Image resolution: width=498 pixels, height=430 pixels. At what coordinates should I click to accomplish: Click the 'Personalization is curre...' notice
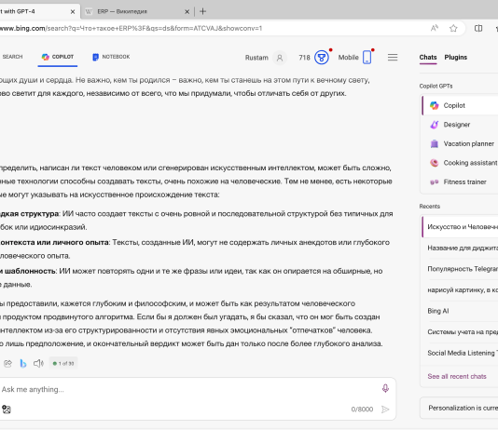point(459,408)
